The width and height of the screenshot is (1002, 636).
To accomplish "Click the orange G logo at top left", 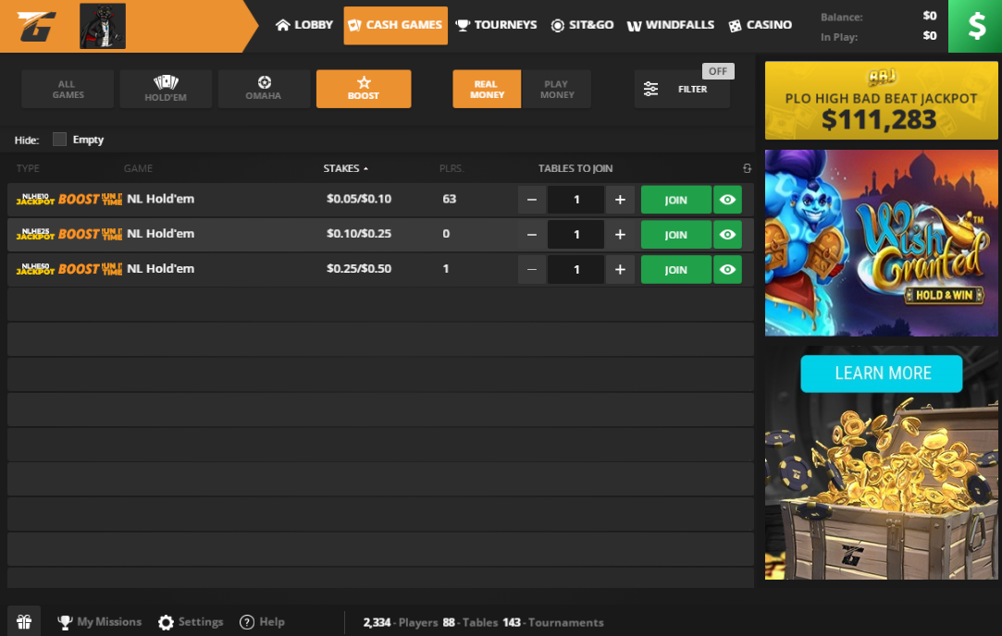I will (36, 26).
